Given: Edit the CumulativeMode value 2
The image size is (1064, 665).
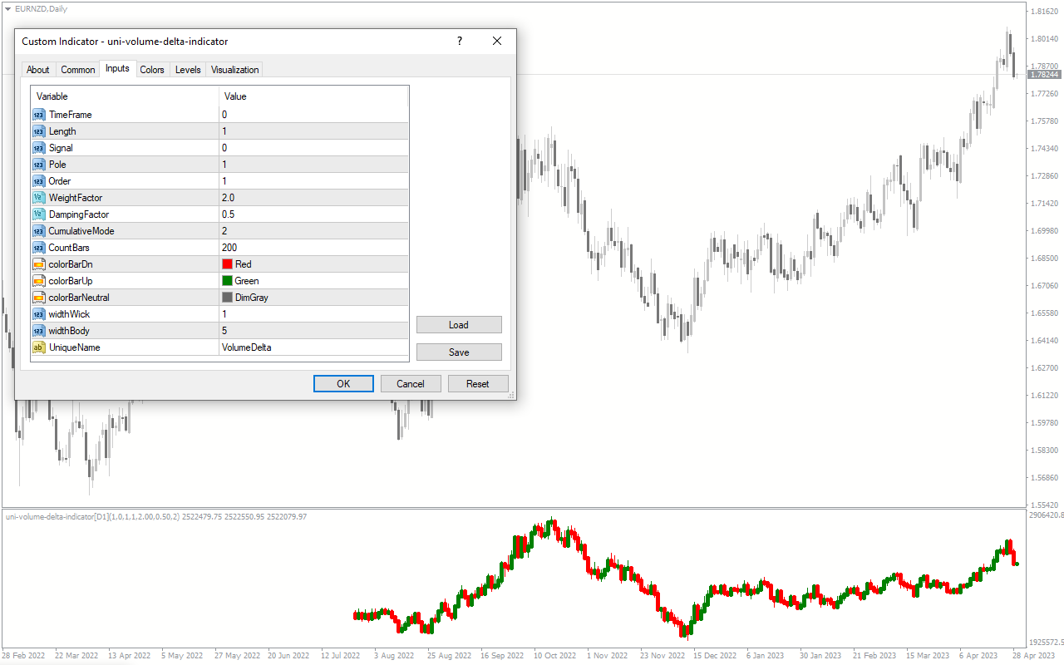Looking at the screenshot, I should click(x=313, y=231).
